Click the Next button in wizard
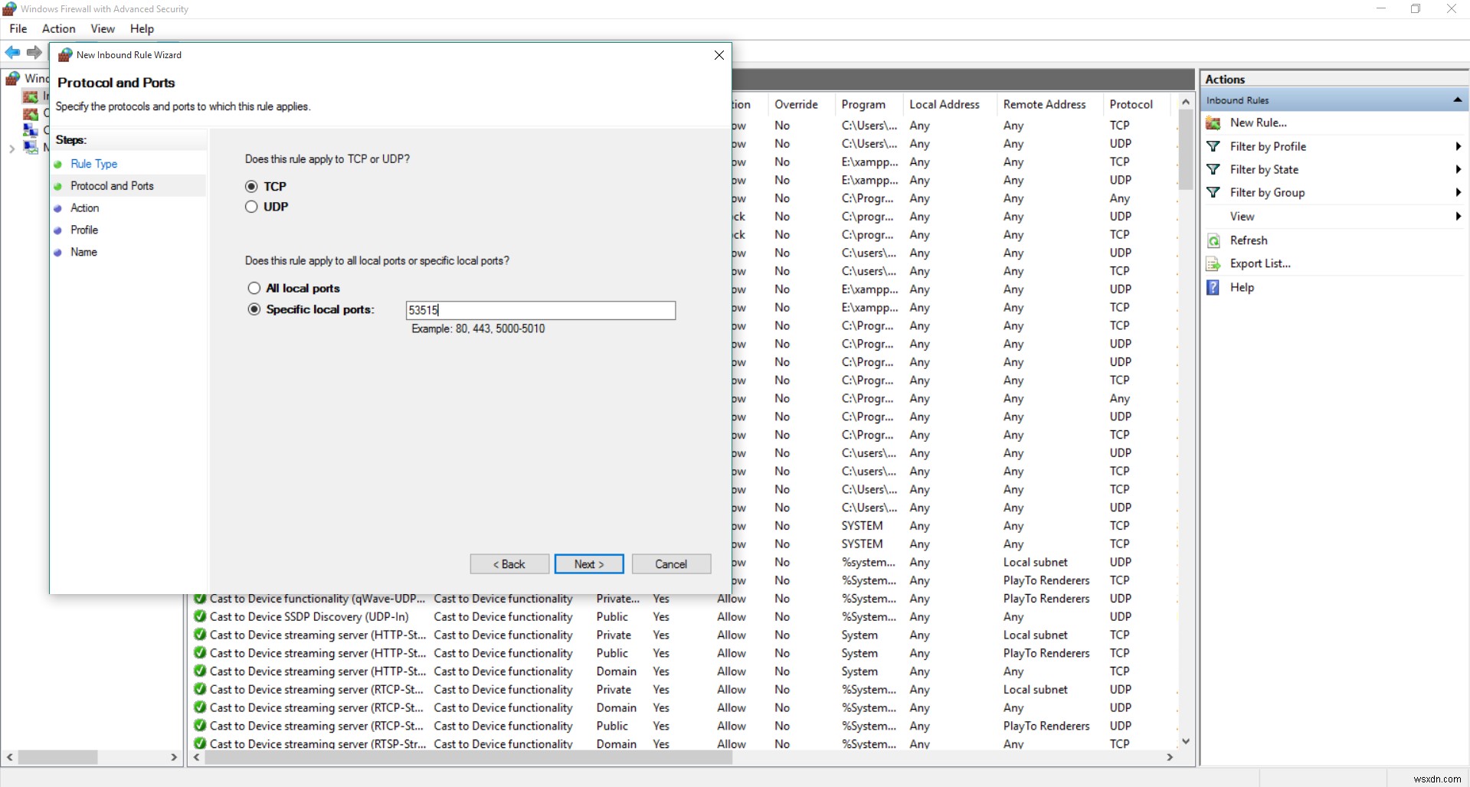Screen dimensions: 1470x787 click(589, 564)
